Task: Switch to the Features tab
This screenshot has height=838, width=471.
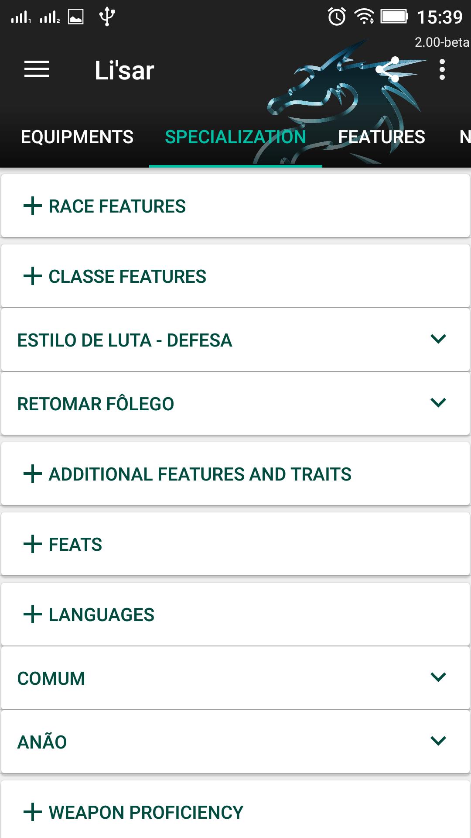Action: pyautogui.click(x=382, y=137)
